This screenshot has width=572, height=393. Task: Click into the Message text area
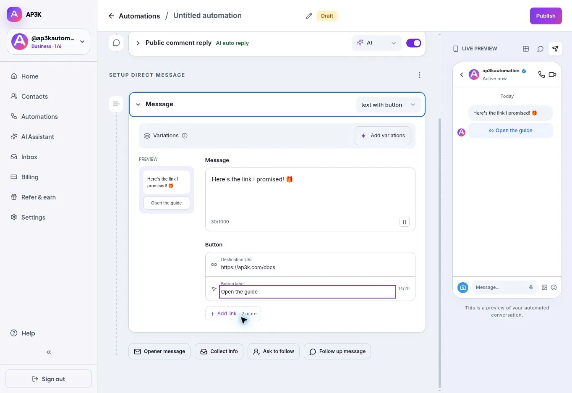click(310, 199)
